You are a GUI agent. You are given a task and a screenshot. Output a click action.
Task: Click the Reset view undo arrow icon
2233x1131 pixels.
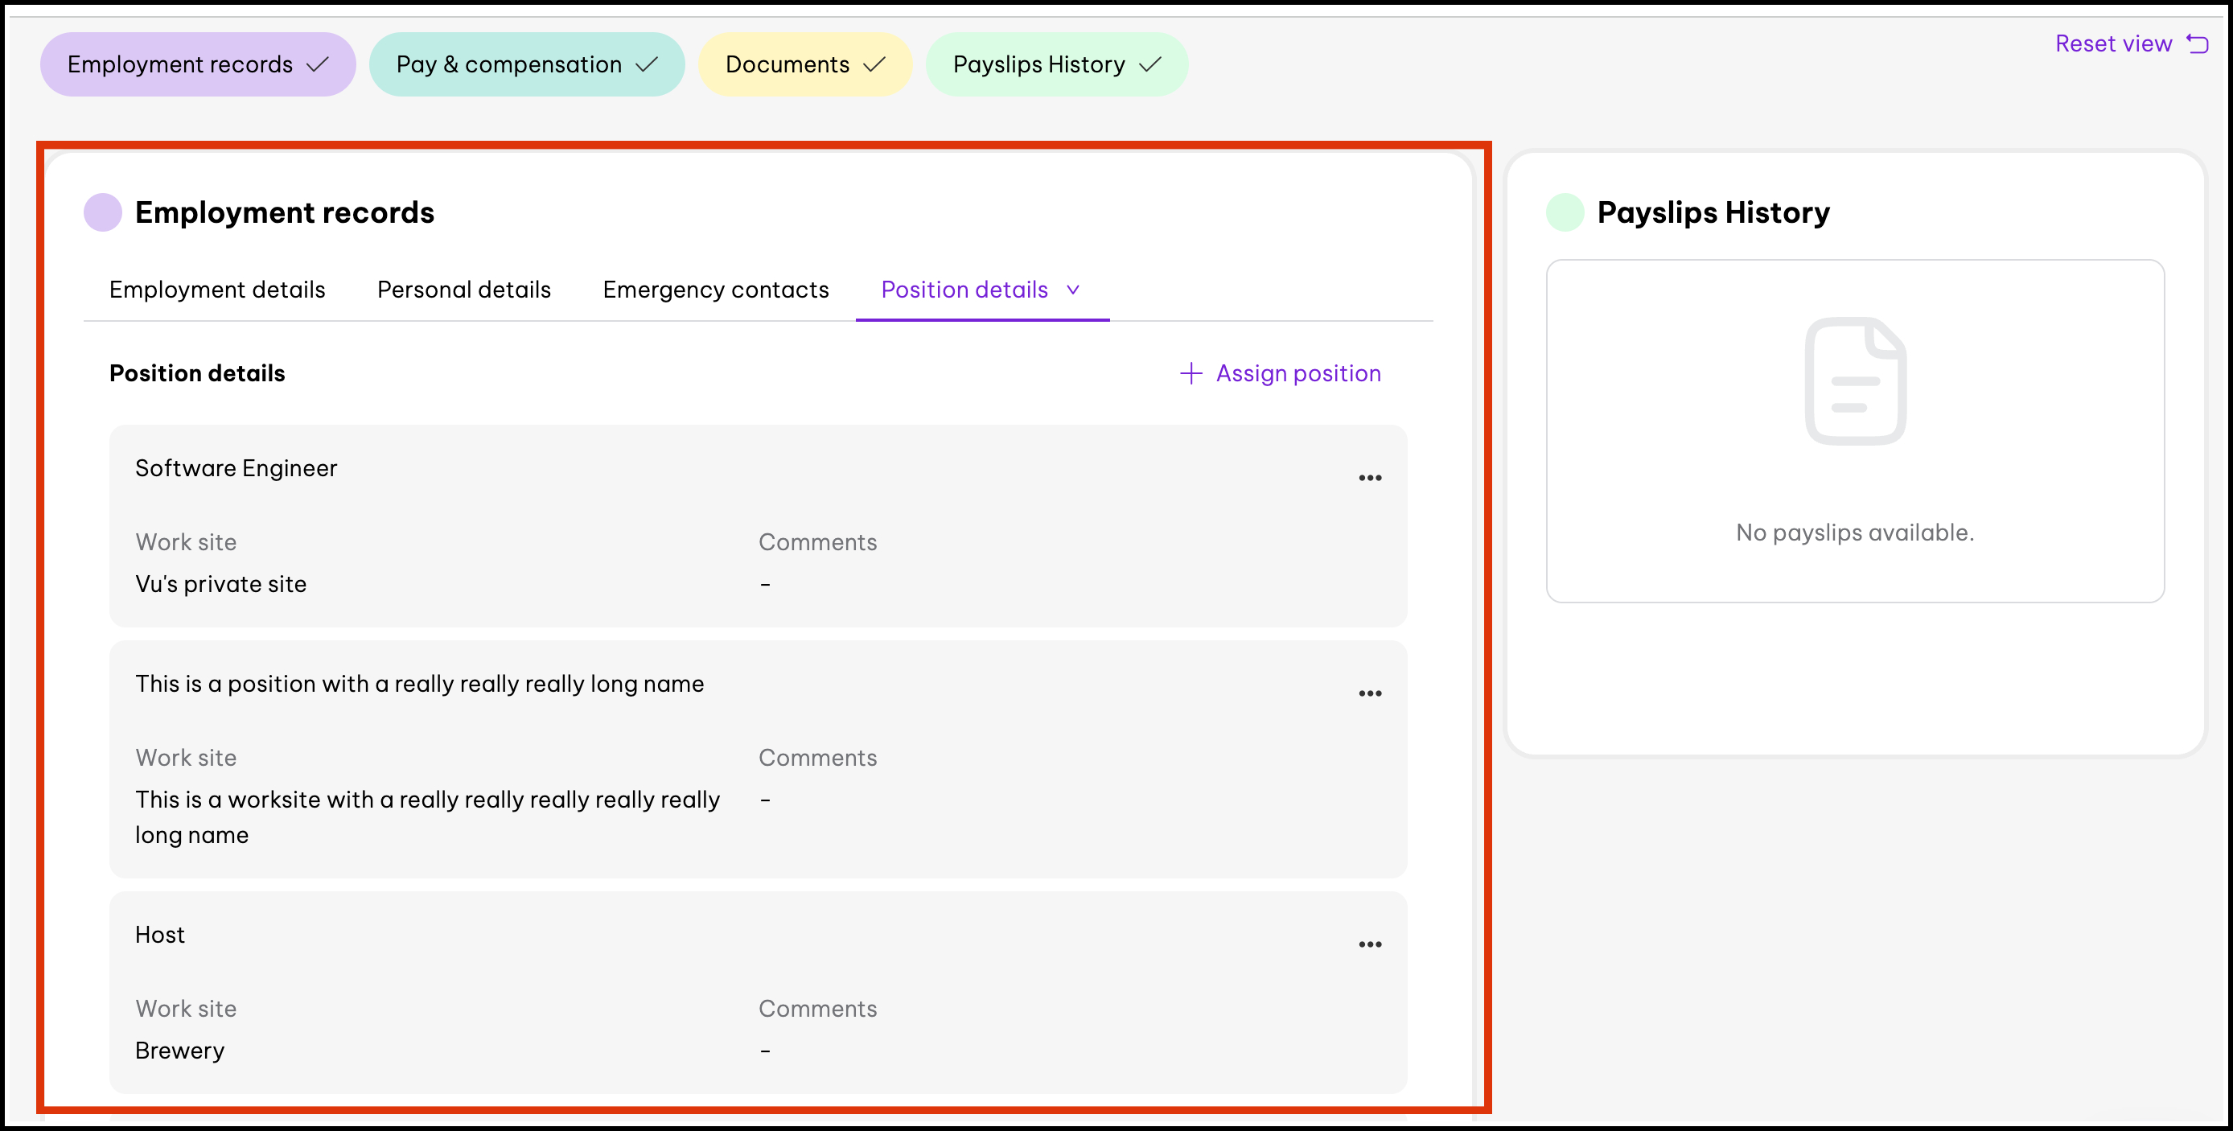pyautogui.click(x=2198, y=43)
